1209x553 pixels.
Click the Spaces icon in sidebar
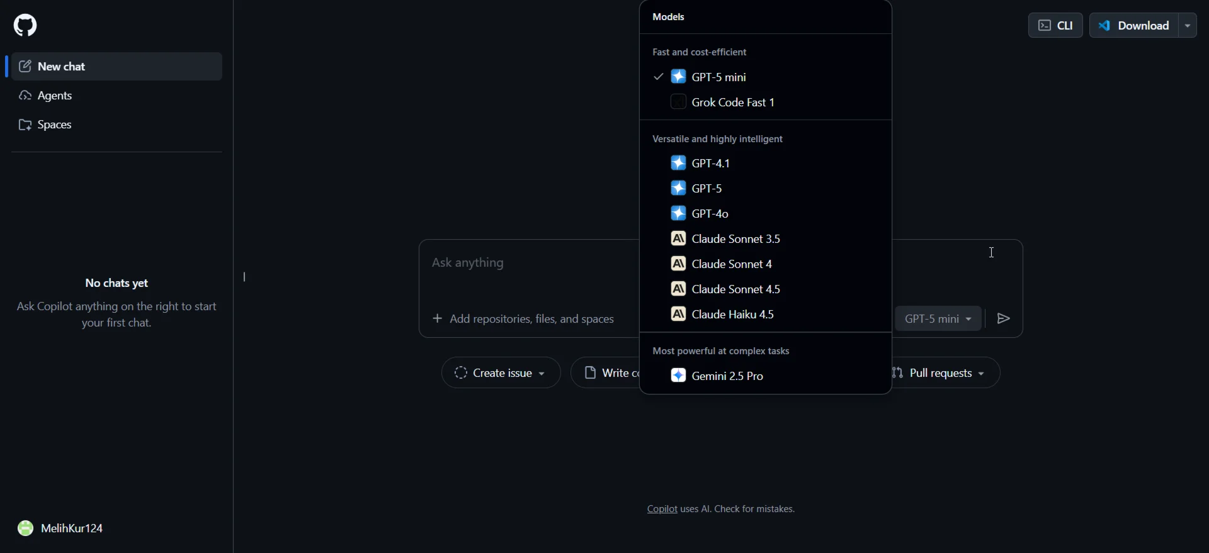[25, 125]
